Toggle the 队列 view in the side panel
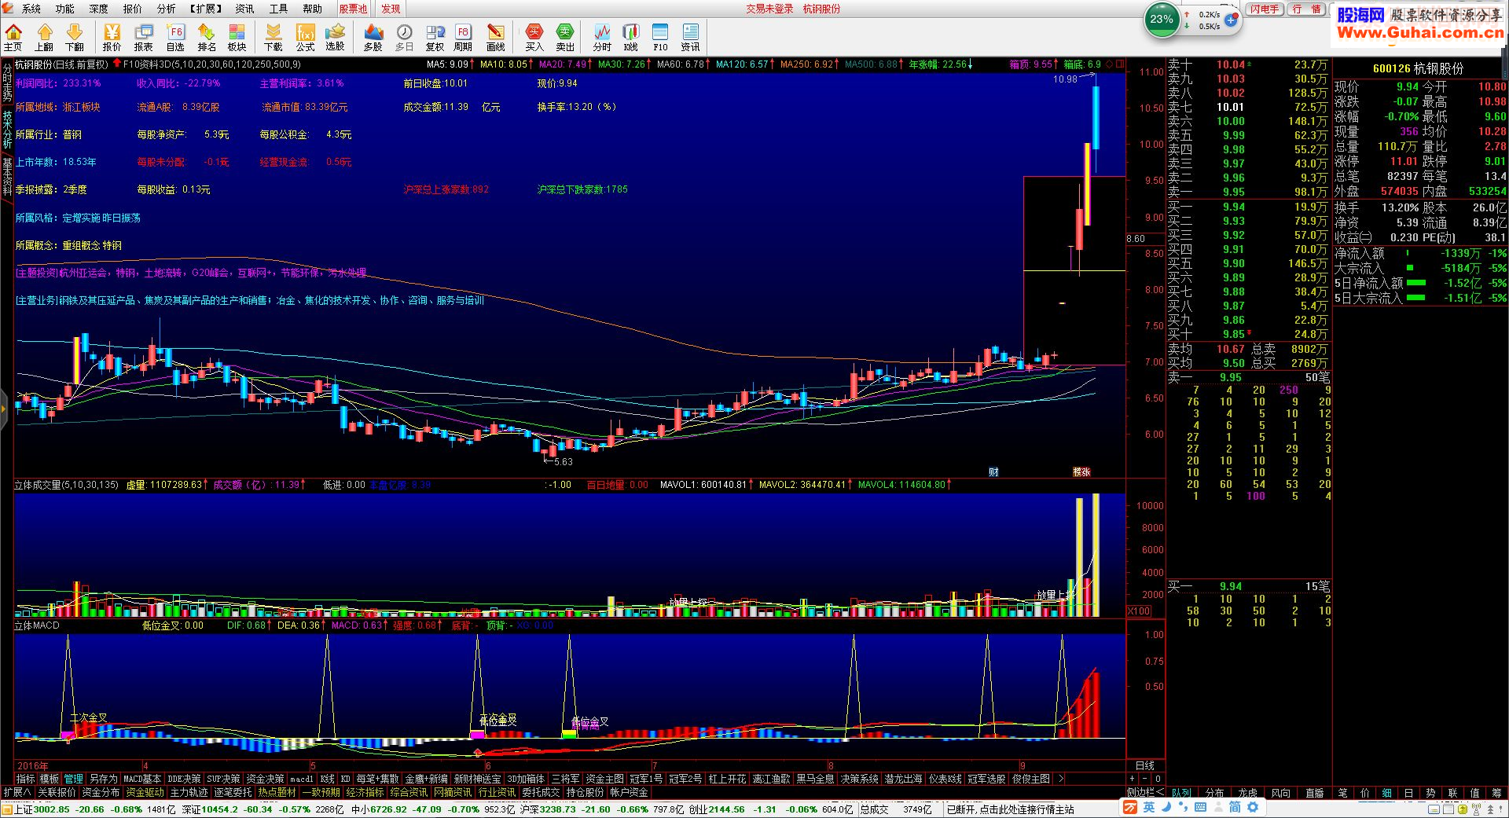 (x=1181, y=793)
